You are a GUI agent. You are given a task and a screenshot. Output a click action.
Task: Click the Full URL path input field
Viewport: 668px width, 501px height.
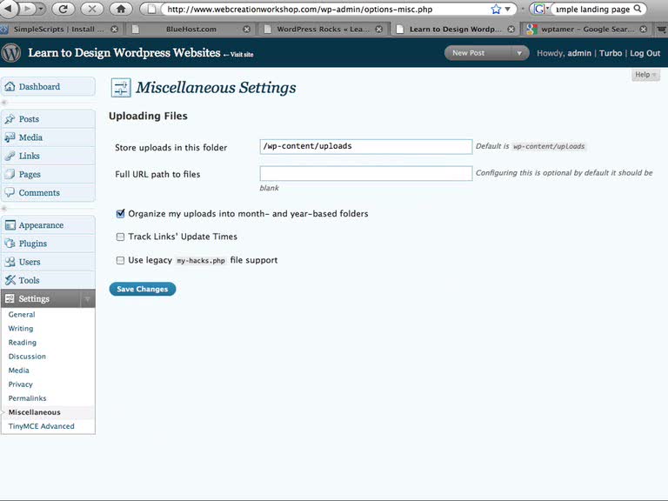tap(365, 174)
